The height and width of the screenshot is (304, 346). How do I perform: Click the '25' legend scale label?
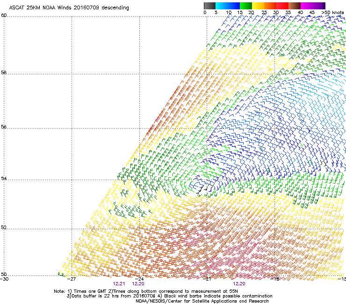[x=264, y=13]
